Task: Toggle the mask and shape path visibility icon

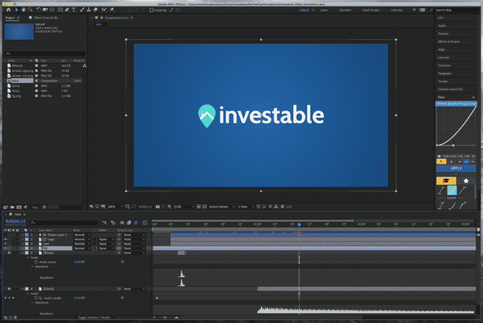Action: pos(133,206)
